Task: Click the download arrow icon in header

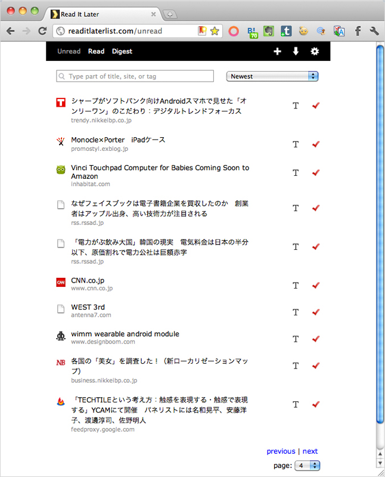Action: click(296, 52)
